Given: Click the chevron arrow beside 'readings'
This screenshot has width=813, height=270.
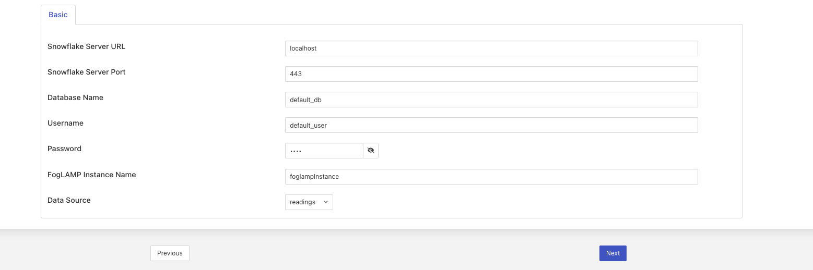Looking at the screenshot, I should (326, 202).
